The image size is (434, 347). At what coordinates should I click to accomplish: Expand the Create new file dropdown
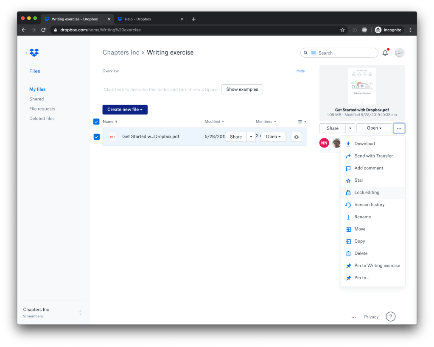pyautogui.click(x=125, y=109)
